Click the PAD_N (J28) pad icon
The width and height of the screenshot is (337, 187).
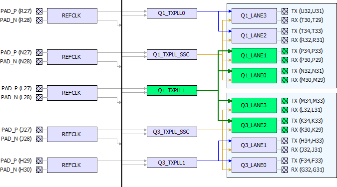coord(39,139)
